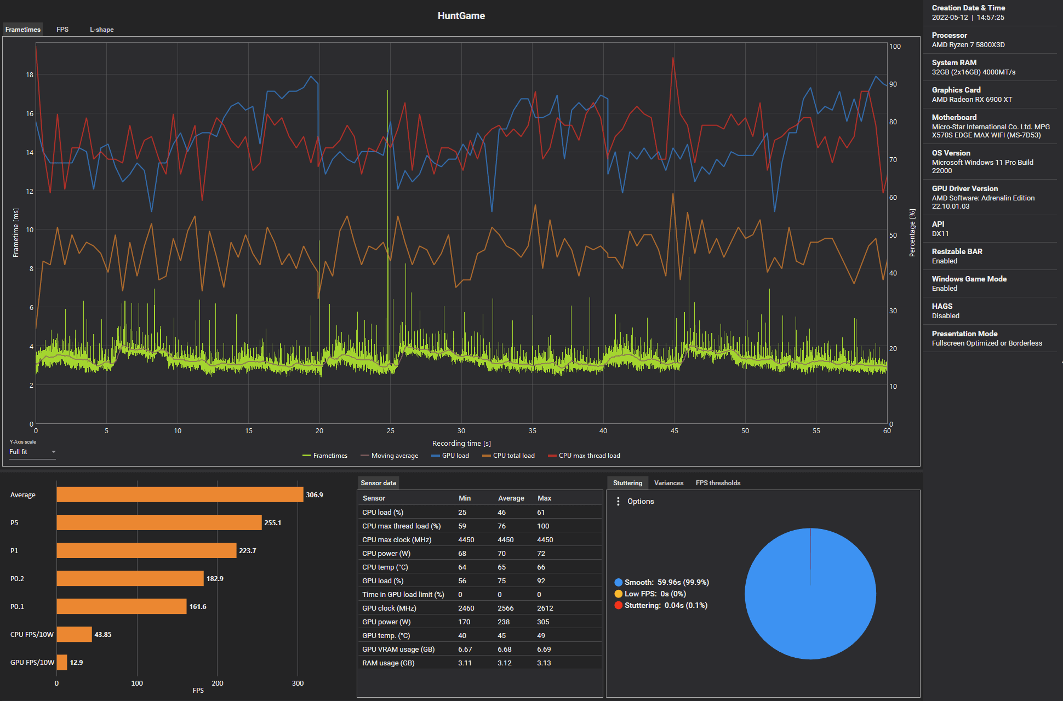This screenshot has height=701, width=1063.
Task: Click the blue stuttering pie chart
Action: click(x=810, y=594)
